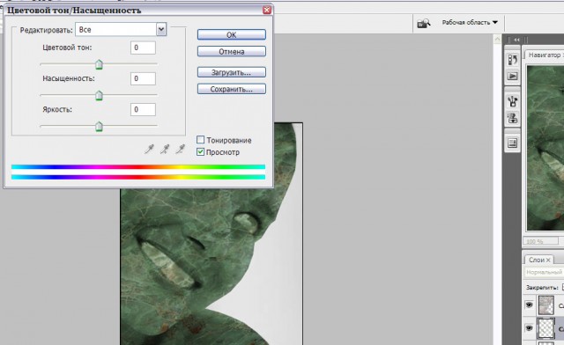The image size is (564, 345).
Task: Select the top layer thumbnail
Action: (x=545, y=305)
